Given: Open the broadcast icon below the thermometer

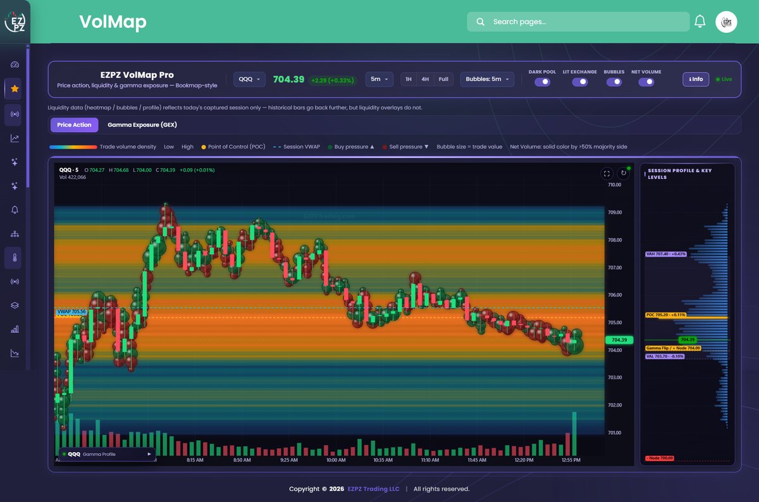Looking at the screenshot, I should tap(15, 281).
